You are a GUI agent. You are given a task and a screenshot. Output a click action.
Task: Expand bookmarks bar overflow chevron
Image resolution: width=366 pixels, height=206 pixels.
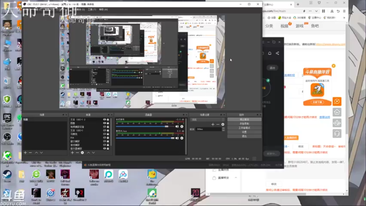pos(344,18)
